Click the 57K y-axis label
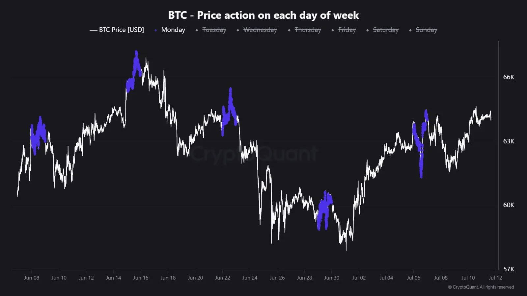Screen dimensions: 527x296 point(509,269)
